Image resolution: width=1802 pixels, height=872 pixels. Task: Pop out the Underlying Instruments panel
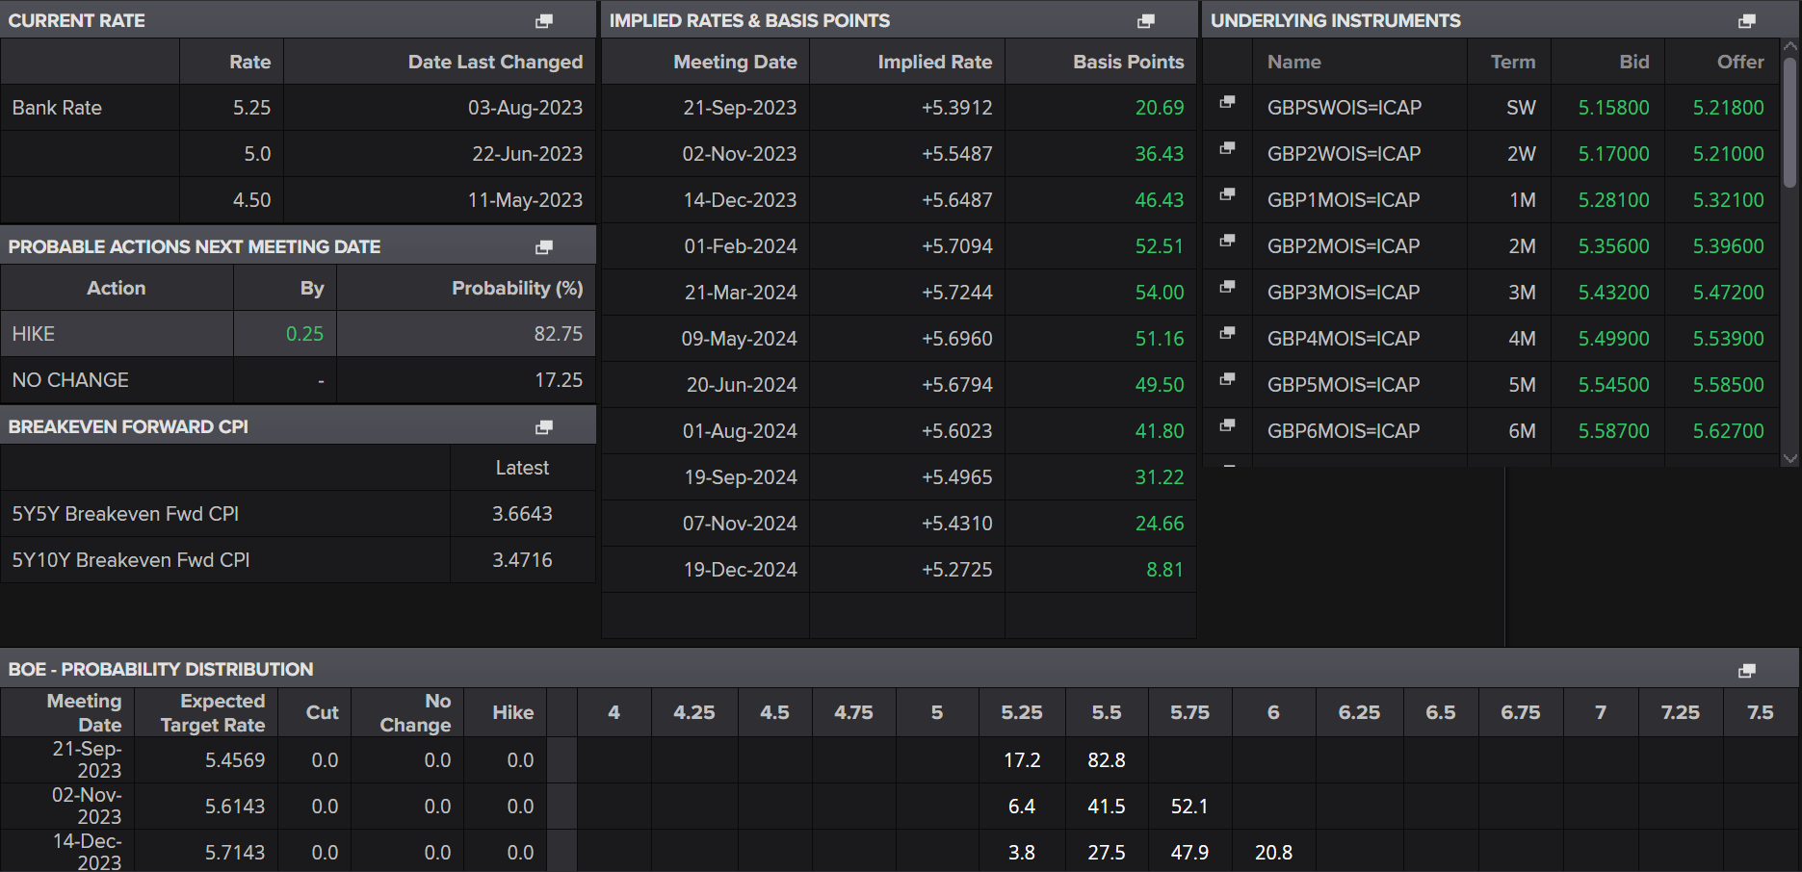pyautogui.click(x=1746, y=21)
